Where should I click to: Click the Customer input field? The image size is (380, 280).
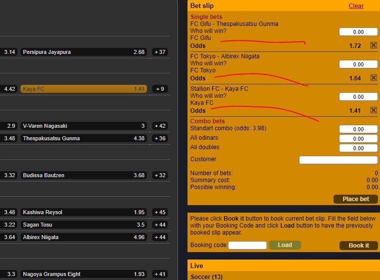[x=338, y=160]
